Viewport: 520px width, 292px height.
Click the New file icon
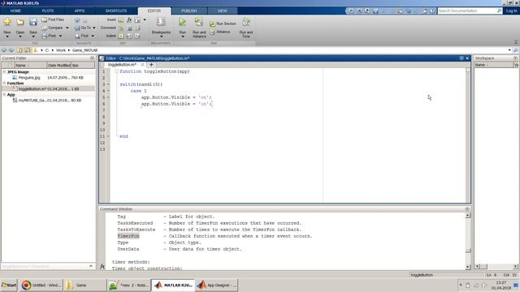[x=7, y=23]
